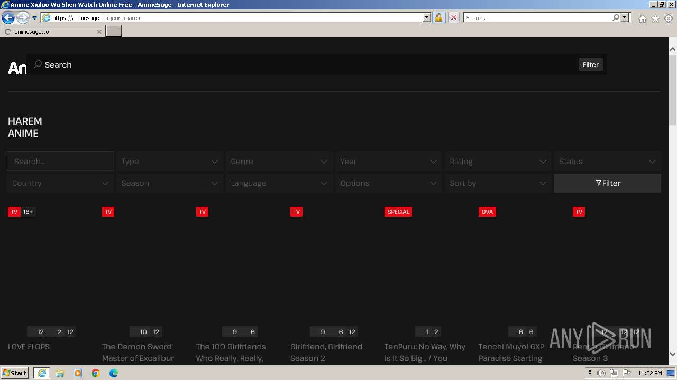Open the LOVE FLOPS title link
This screenshot has width=677, height=380.
[29, 347]
